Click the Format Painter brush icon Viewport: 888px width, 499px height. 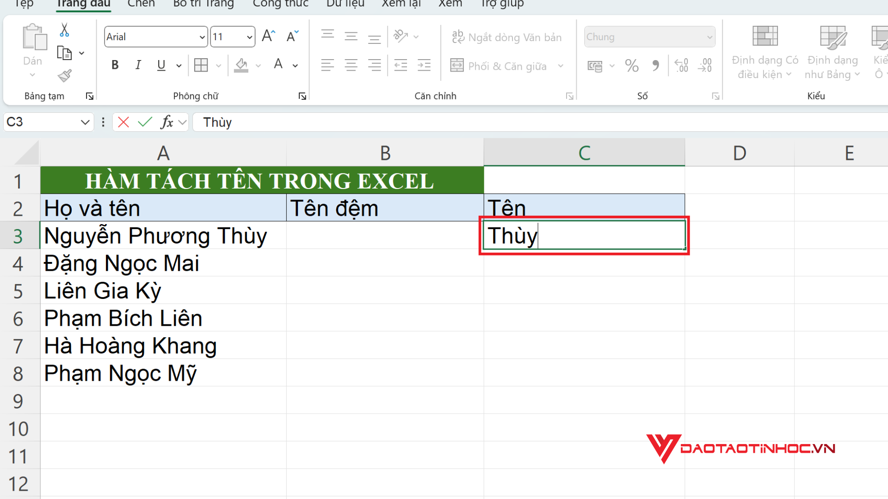pos(64,75)
